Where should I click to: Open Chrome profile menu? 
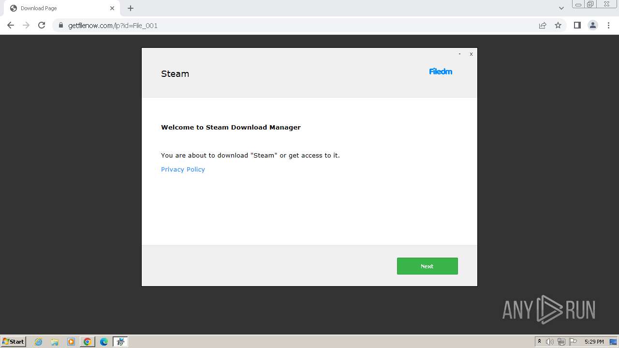(593, 25)
